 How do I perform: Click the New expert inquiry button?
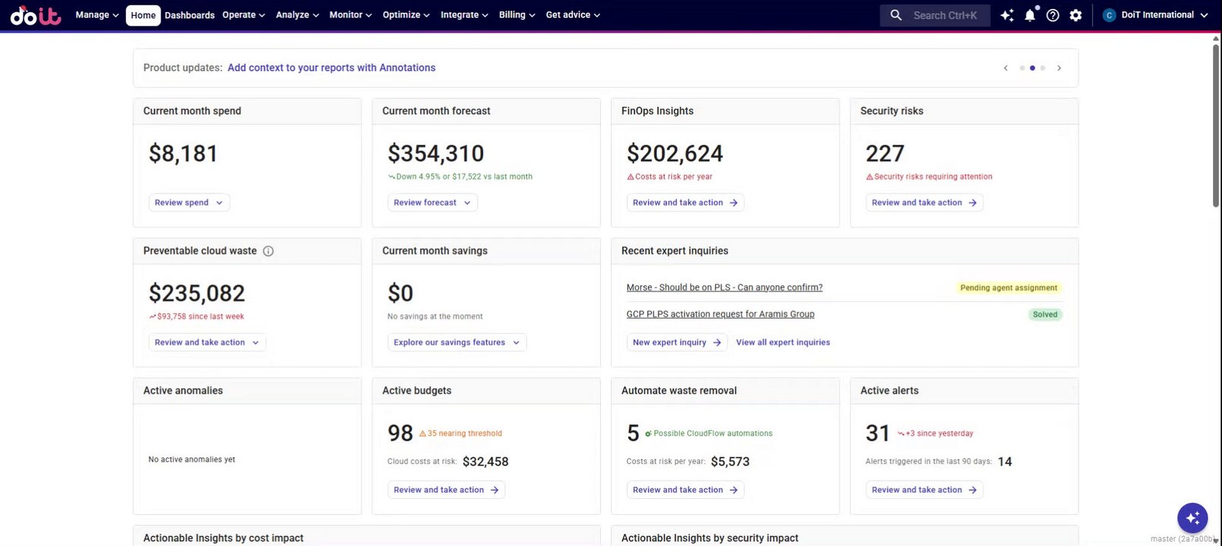click(x=677, y=343)
